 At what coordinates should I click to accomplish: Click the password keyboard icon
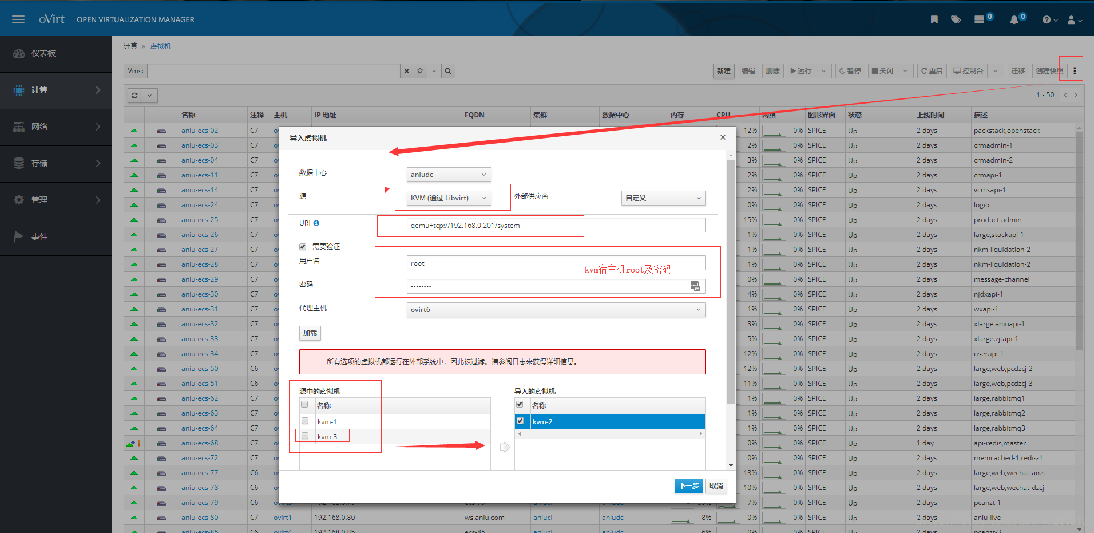[695, 286]
